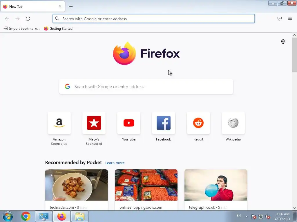Click the network status tray icon
The width and height of the screenshot is (297, 222).
261,217
